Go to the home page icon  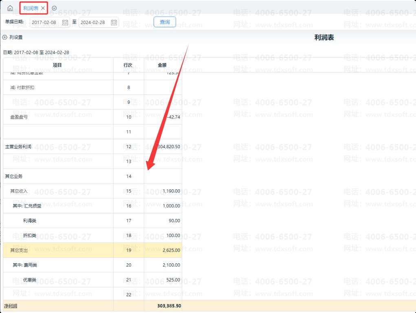click(x=10, y=8)
